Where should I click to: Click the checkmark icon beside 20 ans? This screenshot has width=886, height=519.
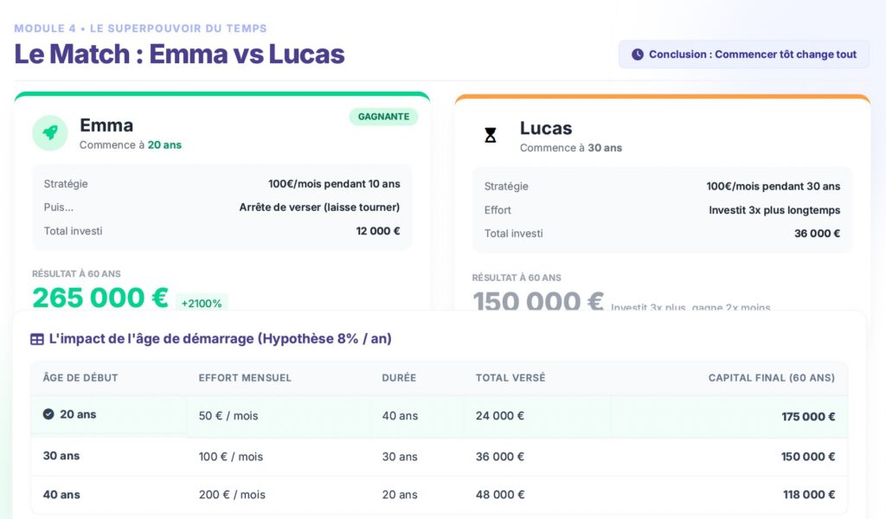48,414
